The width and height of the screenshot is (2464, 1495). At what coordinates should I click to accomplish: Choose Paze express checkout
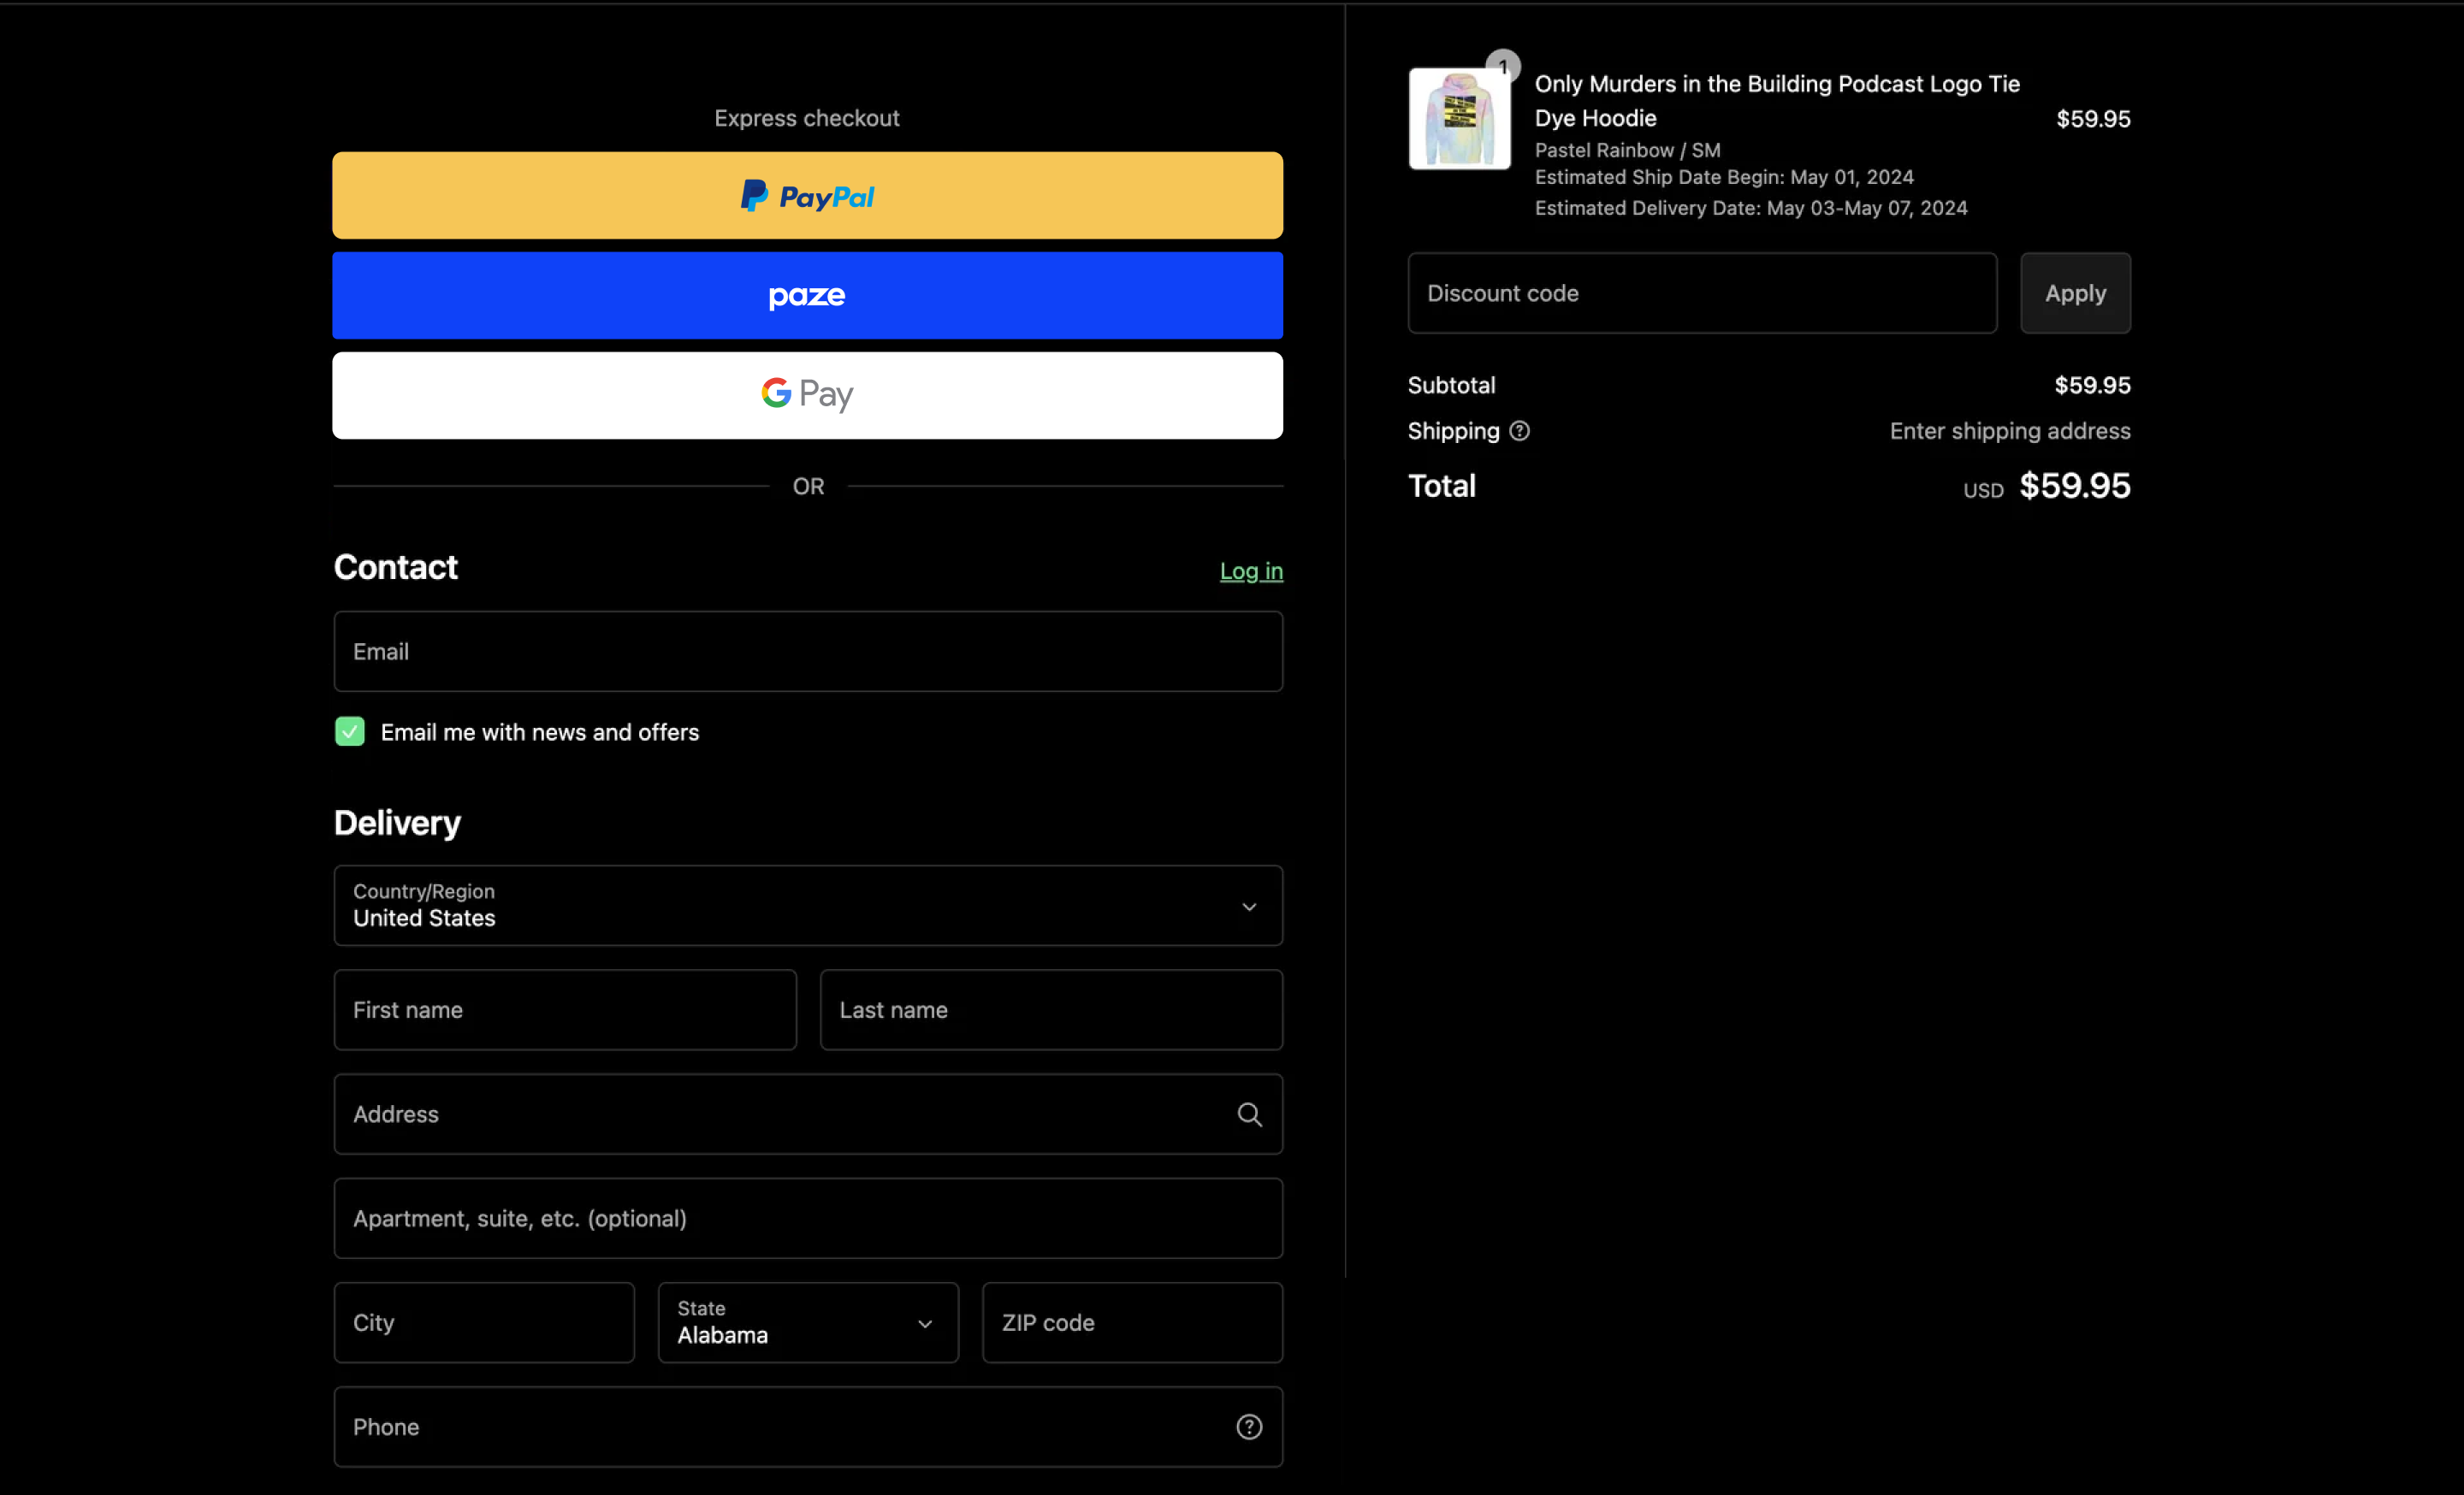tap(807, 296)
